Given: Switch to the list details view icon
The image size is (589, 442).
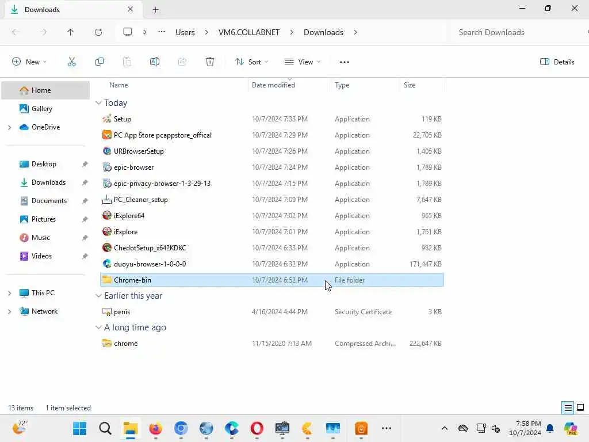Looking at the screenshot, I should pos(568,407).
